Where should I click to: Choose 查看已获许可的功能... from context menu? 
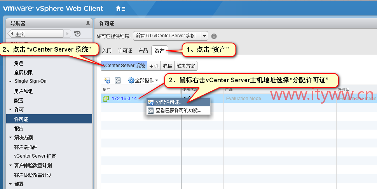(x=178, y=111)
